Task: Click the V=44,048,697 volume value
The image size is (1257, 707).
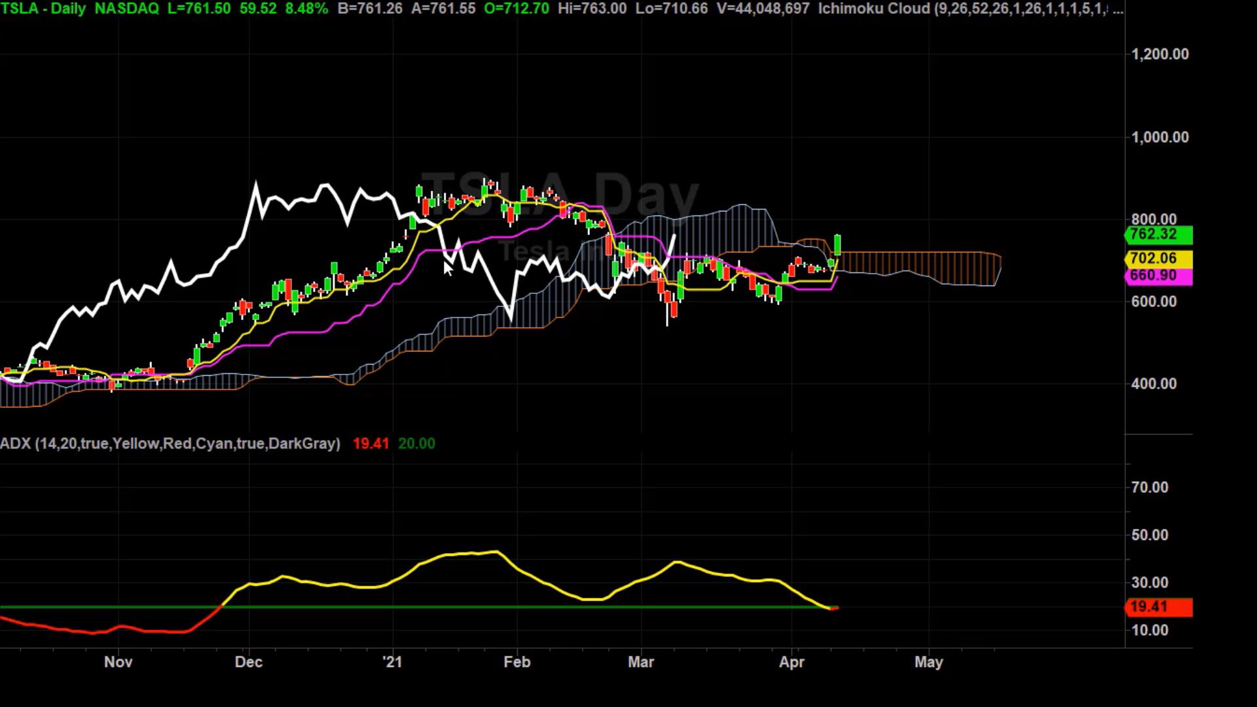Action: point(763,9)
